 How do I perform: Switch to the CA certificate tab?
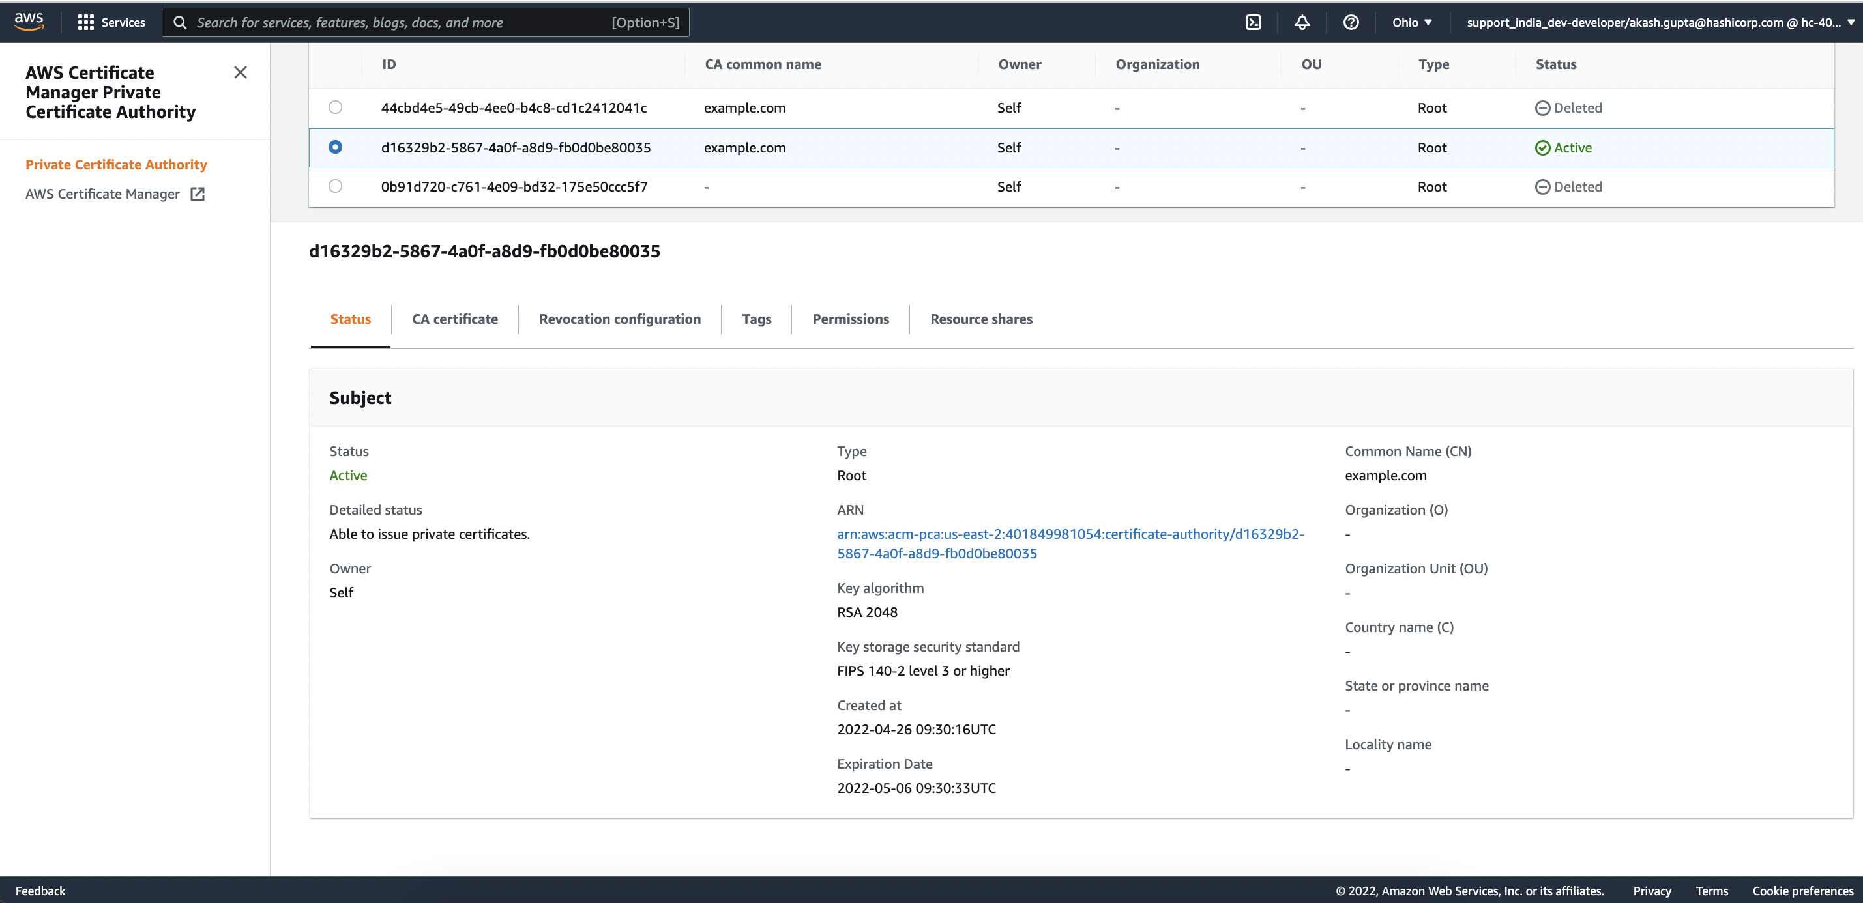454,319
